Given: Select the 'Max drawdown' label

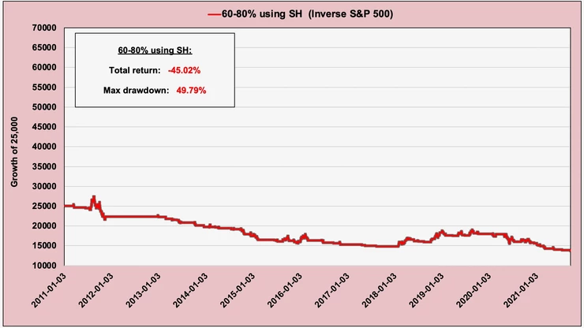Looking at the screenshot, I should tap(136, 91).
